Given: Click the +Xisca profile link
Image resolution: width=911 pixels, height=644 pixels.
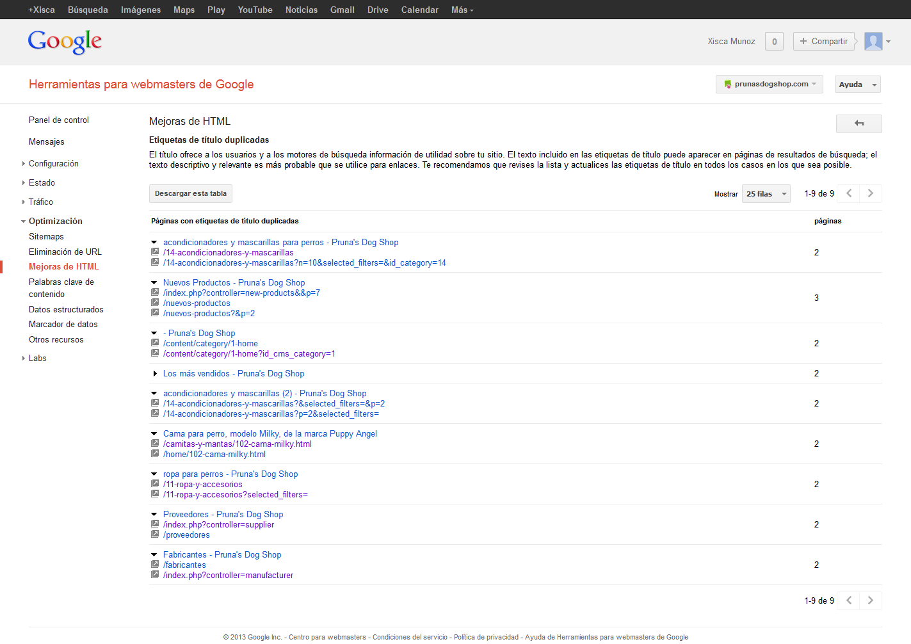Looking at the screenshot, I should pos(42,10).
